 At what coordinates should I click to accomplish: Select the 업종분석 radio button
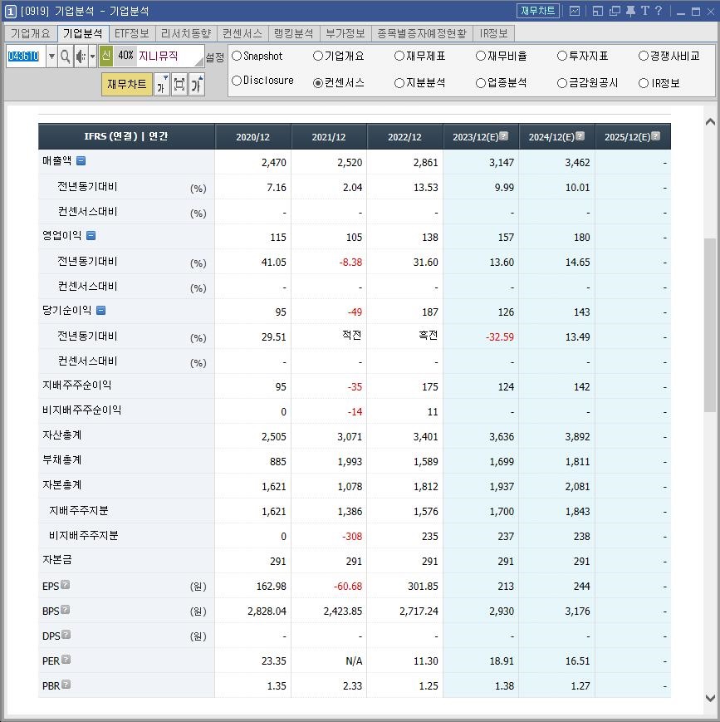pyautogui.click(x=481, y=83)
